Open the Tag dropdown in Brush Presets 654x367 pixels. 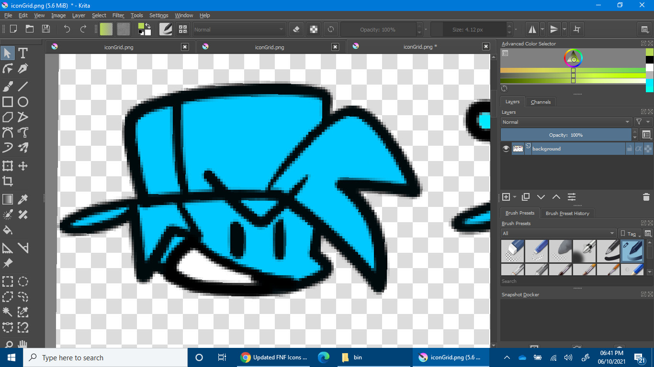point(630,233)
